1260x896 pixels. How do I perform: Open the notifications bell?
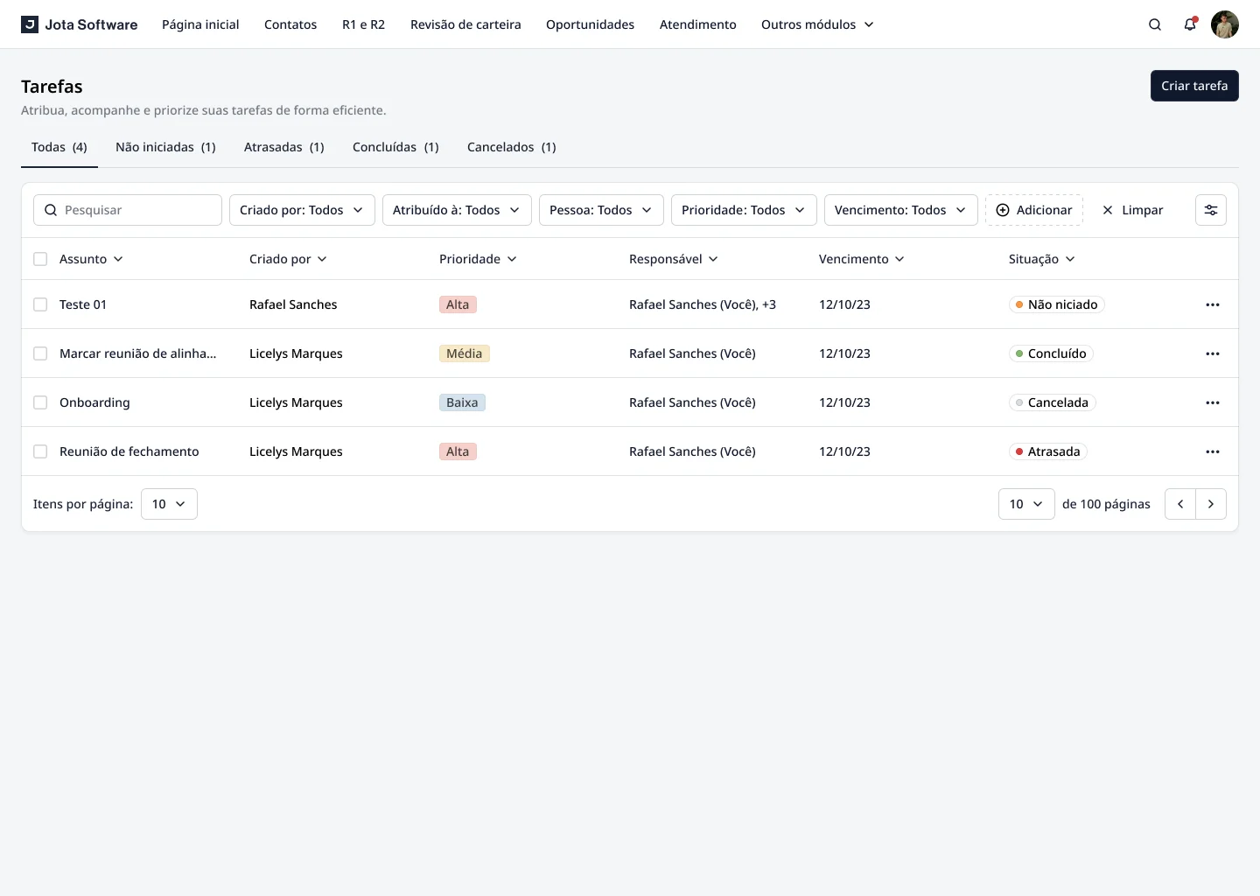[1190, 24]
